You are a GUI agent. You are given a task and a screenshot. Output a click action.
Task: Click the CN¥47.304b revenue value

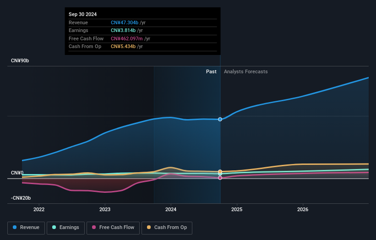point(125,22)
